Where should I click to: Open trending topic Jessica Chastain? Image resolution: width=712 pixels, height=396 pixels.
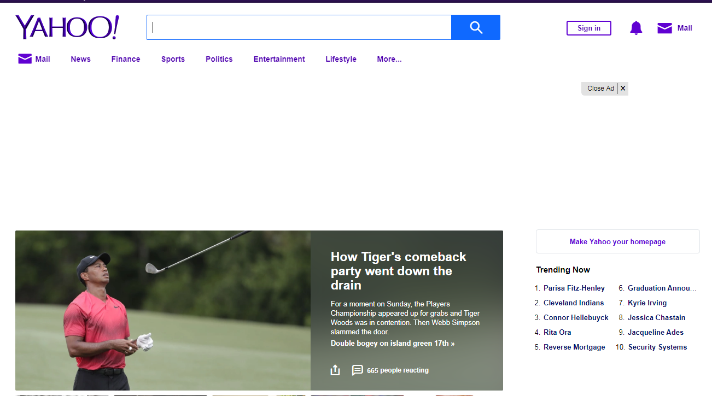656,317
